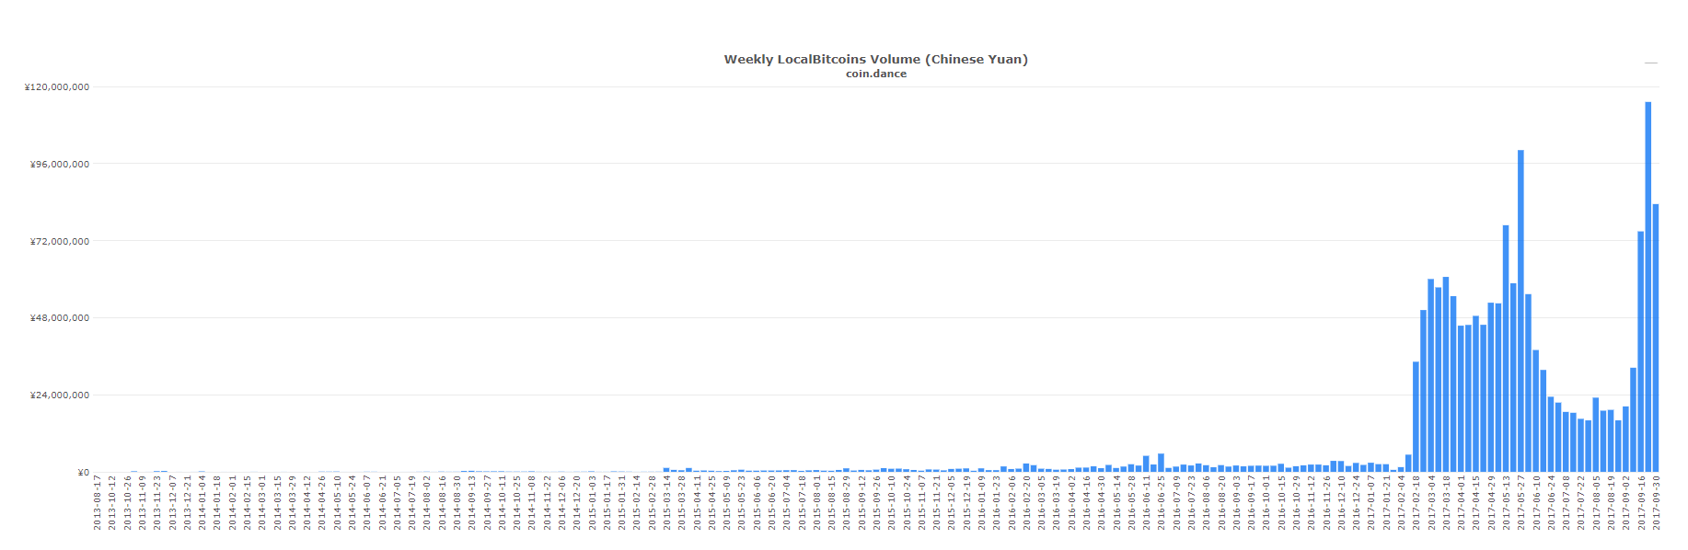Click the rightmost bar for 2017-09-30
1688x550 pixels.
pyautogui.click(x=1655, y=338)
